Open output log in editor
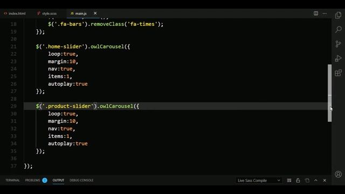 pyautogui.click(x=307, y=181)
